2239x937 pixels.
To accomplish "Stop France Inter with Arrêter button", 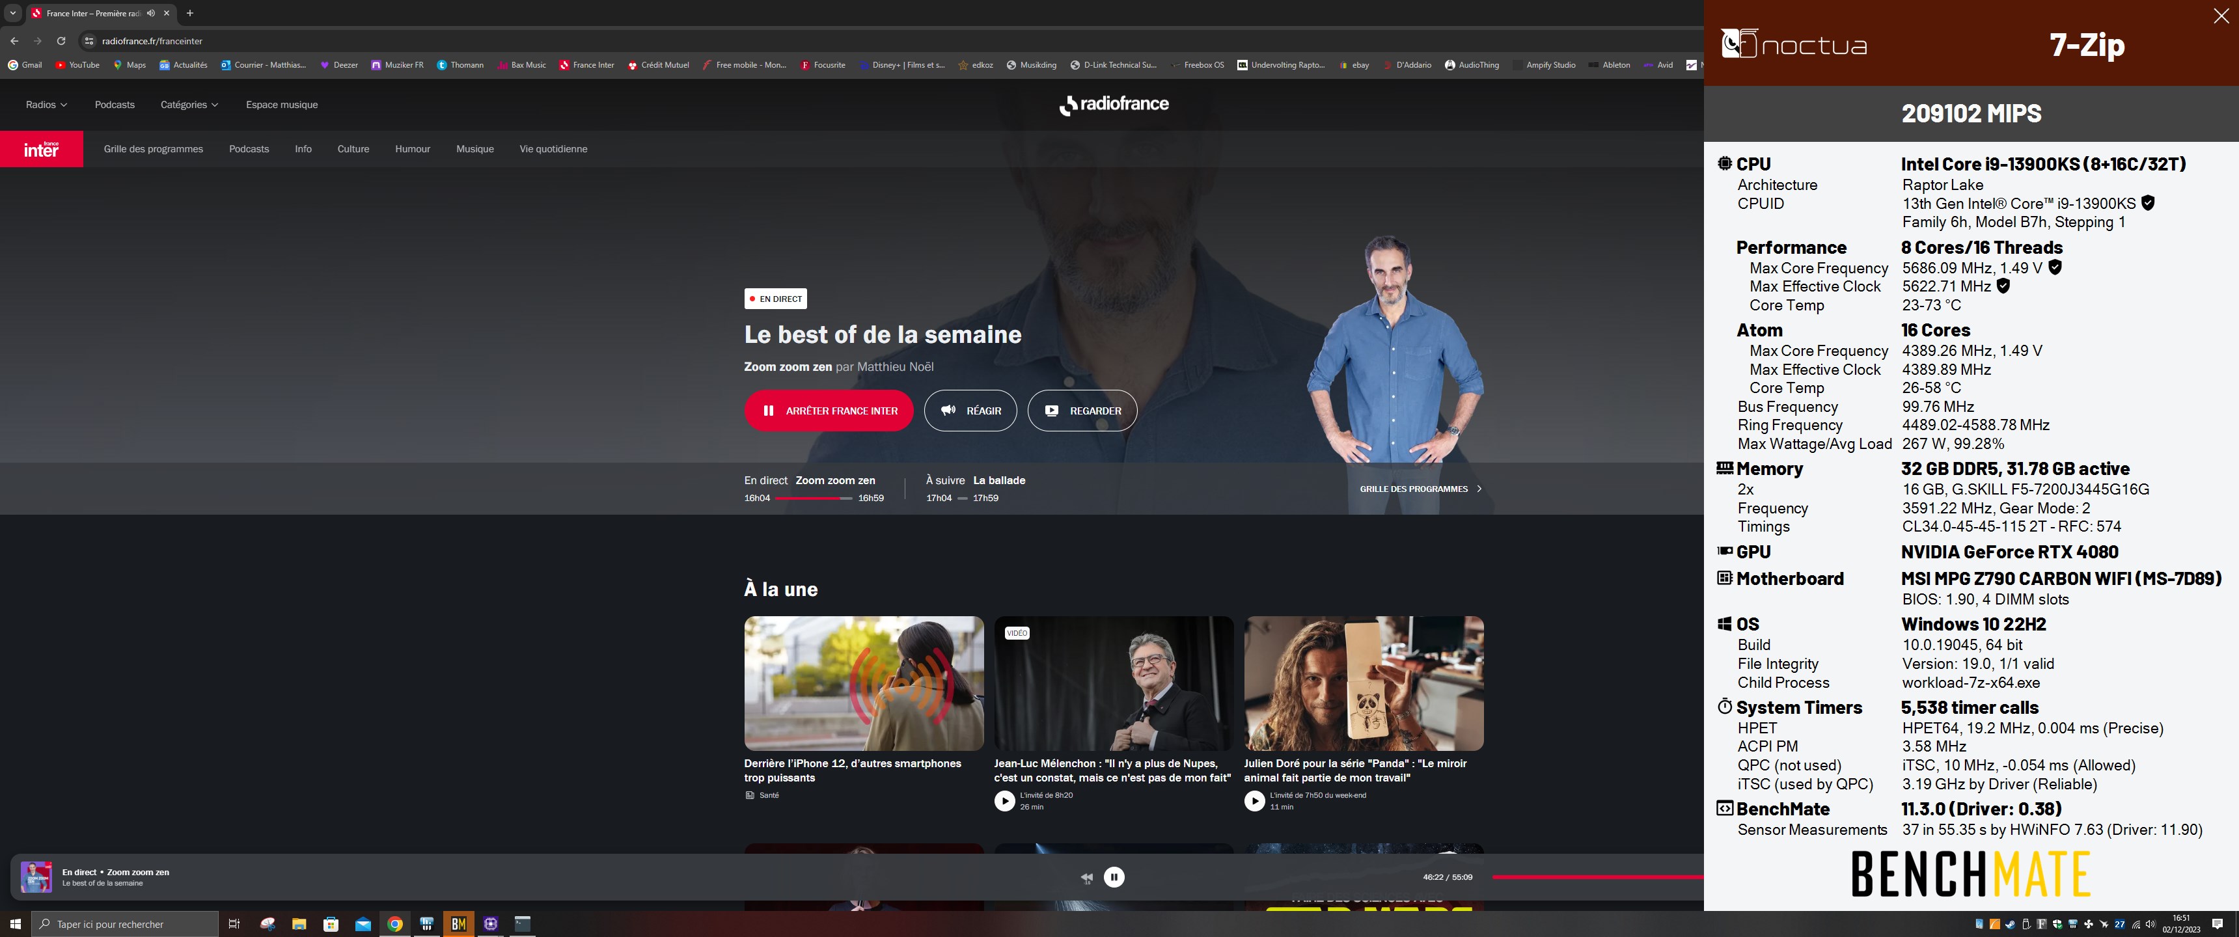I will pyautogui.click(x=829, y=411).
